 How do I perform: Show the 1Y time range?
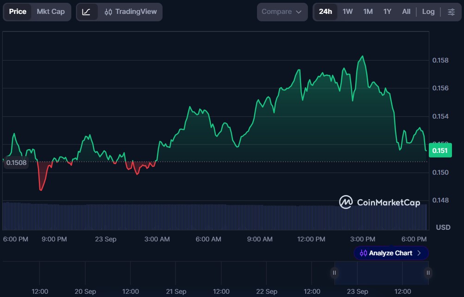(387, 12)
